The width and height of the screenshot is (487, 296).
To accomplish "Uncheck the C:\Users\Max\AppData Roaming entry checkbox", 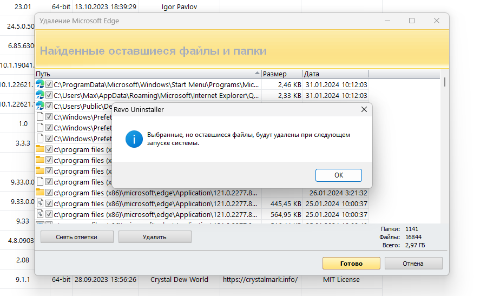I will [x=49, y=95].
